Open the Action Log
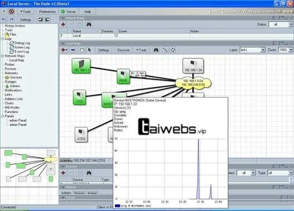Image resolution: width=294 pixels, height=211 pixels. click(22, 47)
